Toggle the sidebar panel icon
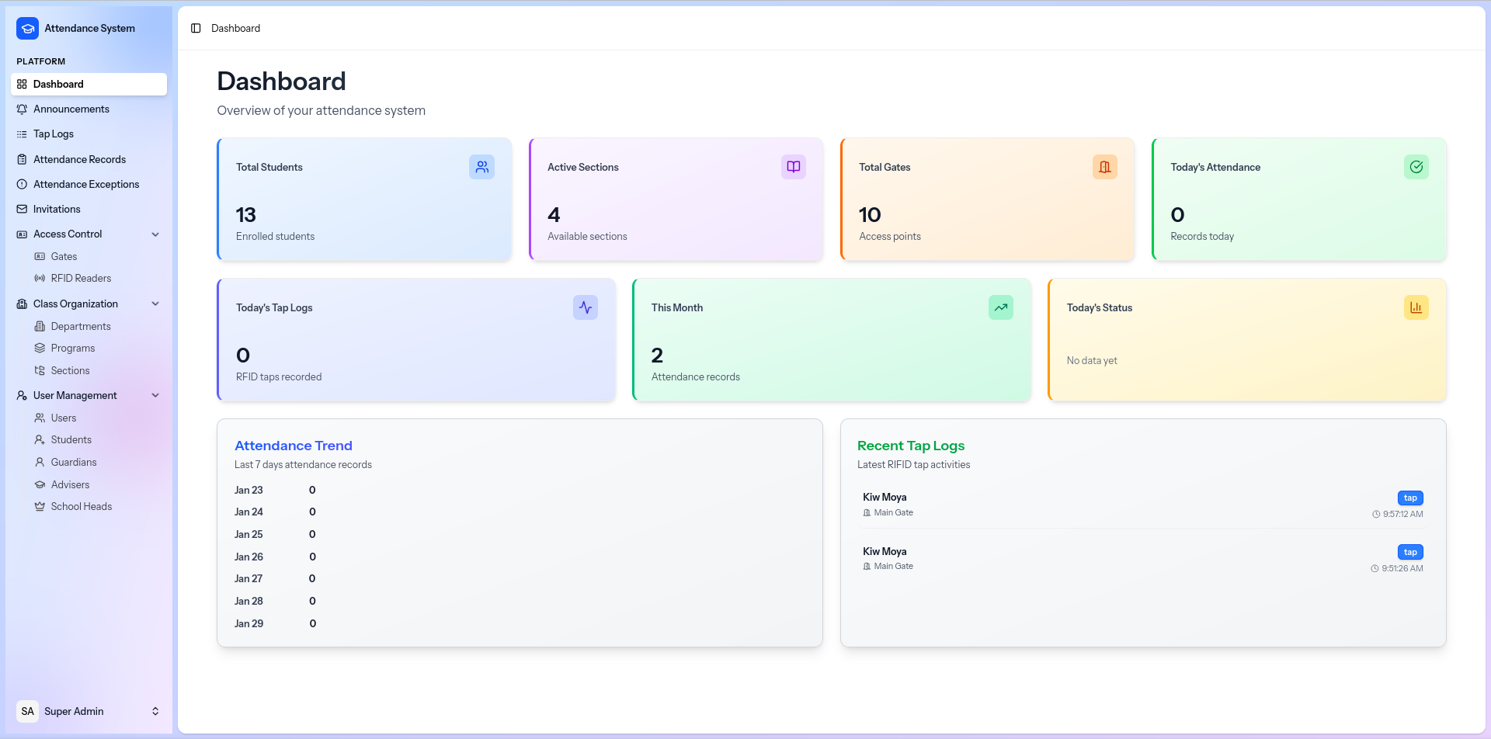Viewport: 1491px width, 739px height. point(196,28)
